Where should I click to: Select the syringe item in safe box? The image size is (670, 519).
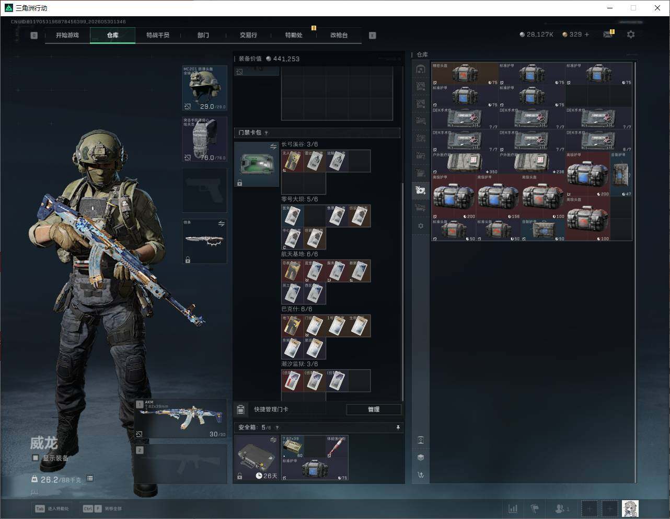337,447
